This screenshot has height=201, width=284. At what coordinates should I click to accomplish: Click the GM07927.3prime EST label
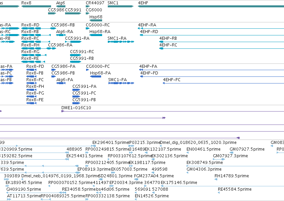230,156
